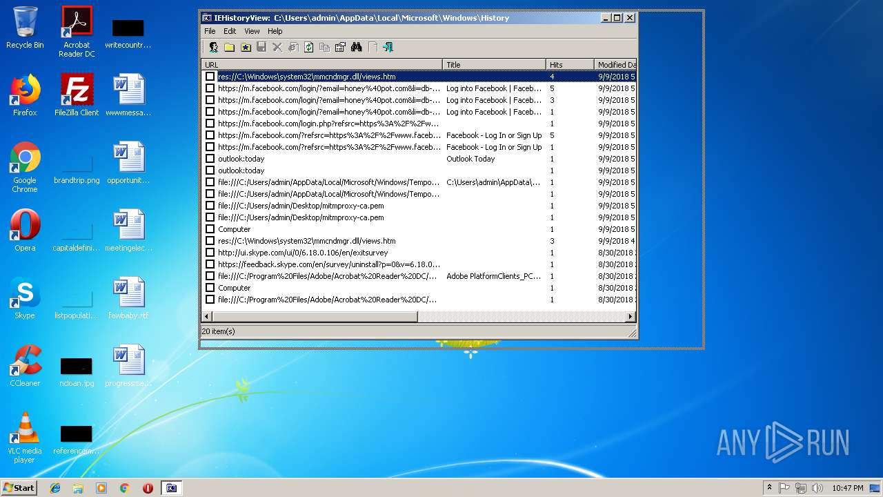Select the fewbaby.rtf document icon

[x=128, y=298]
